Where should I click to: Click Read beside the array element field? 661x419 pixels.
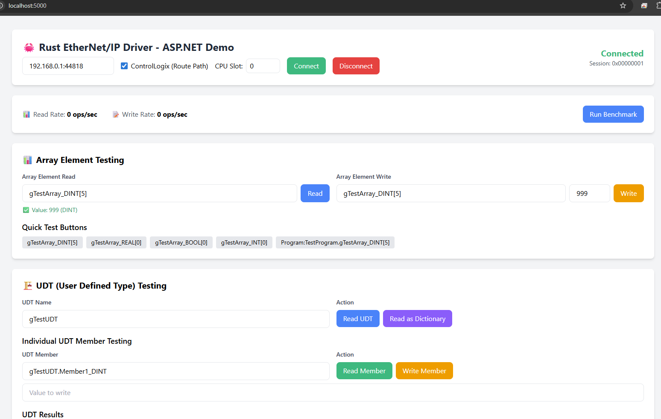pos(315,193)
